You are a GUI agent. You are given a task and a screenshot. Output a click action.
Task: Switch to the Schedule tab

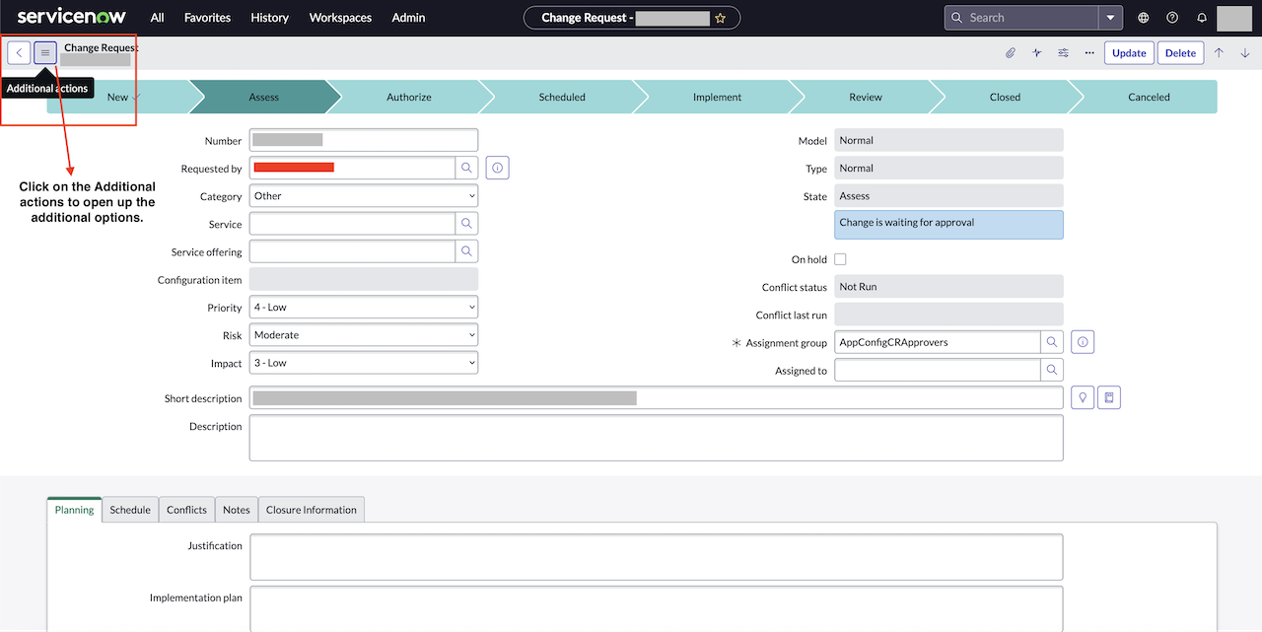[x=129, y=509]
